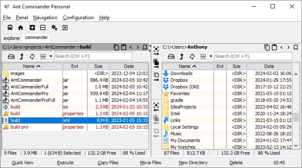Viewport: 302px width, 168px height.
Task: Open the Navigation menu
Action: 45,17
